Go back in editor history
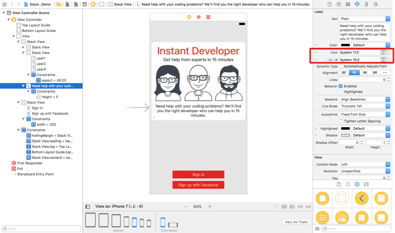Screen dimensions: 395x233 coord(12,4)
